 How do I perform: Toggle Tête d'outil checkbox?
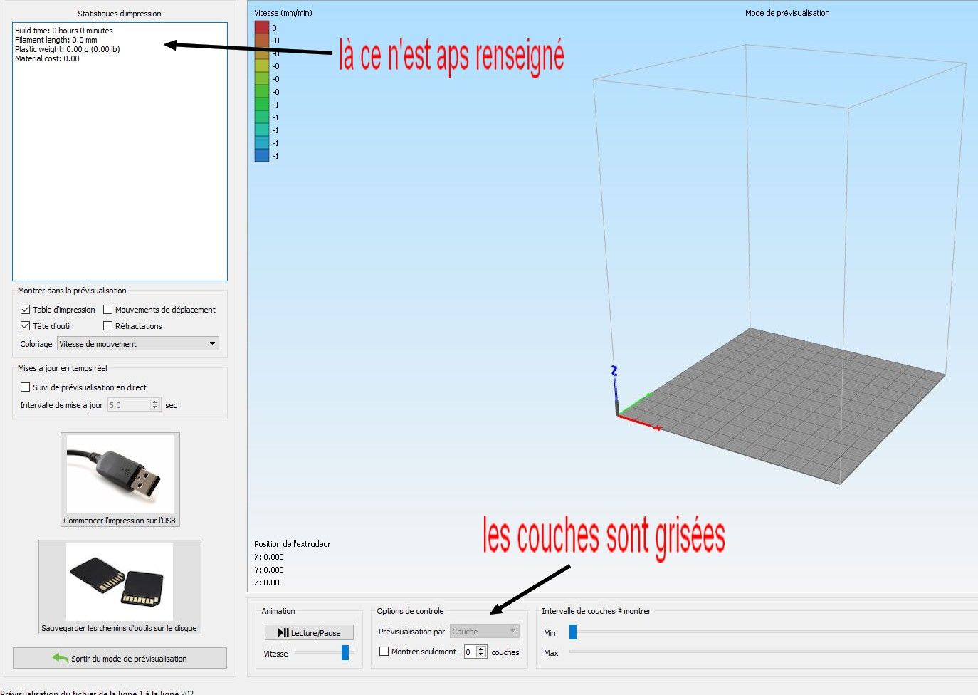point(26,326)
